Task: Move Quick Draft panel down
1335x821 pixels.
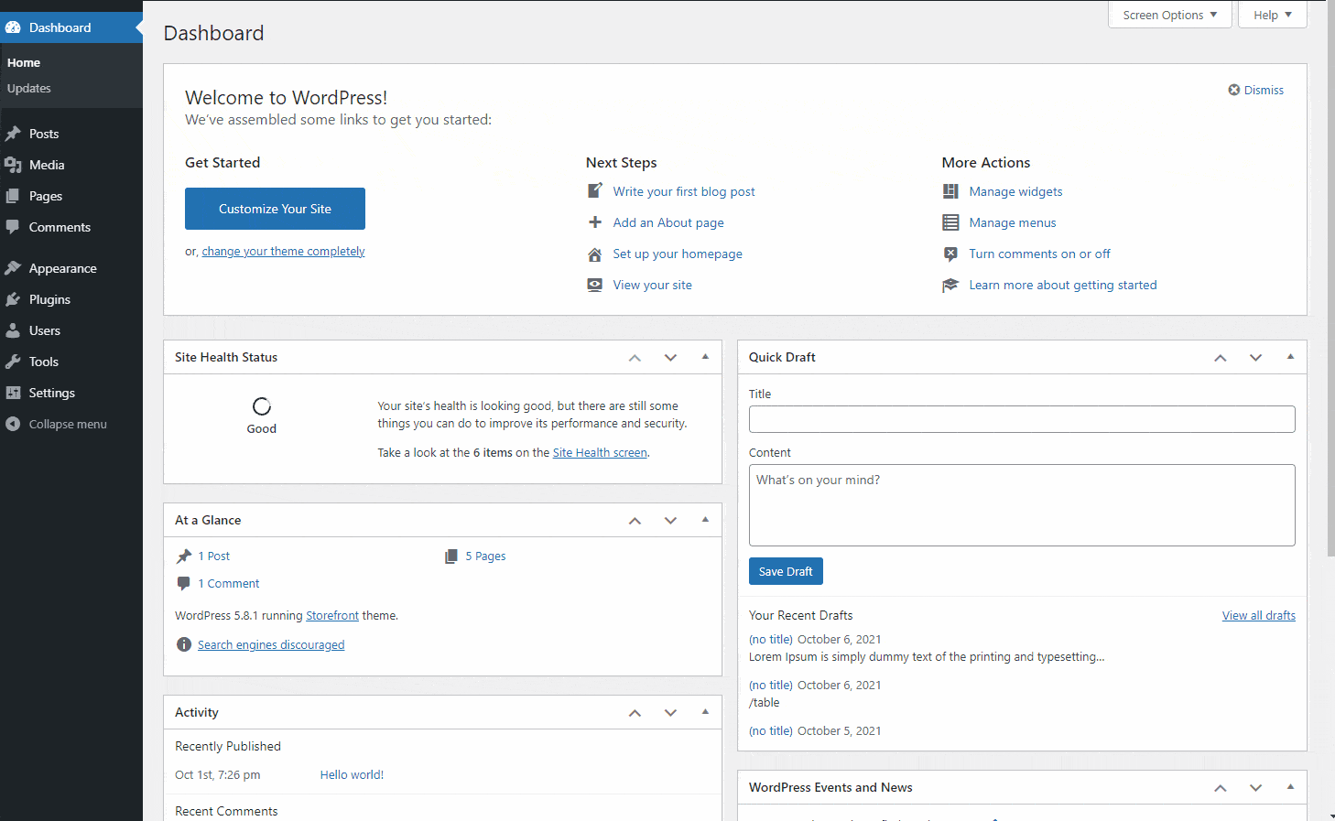Action: [x=1255, y=358]
